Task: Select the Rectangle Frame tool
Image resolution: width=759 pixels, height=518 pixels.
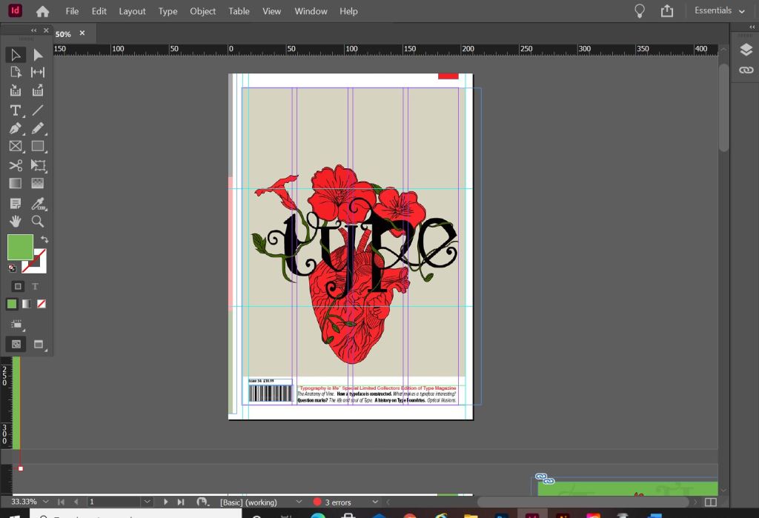Action: pos(15,147)
